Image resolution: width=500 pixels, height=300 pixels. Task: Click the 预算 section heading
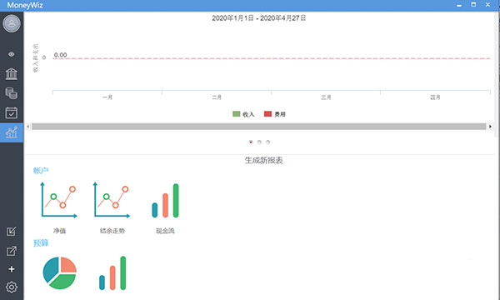(41, 243)
